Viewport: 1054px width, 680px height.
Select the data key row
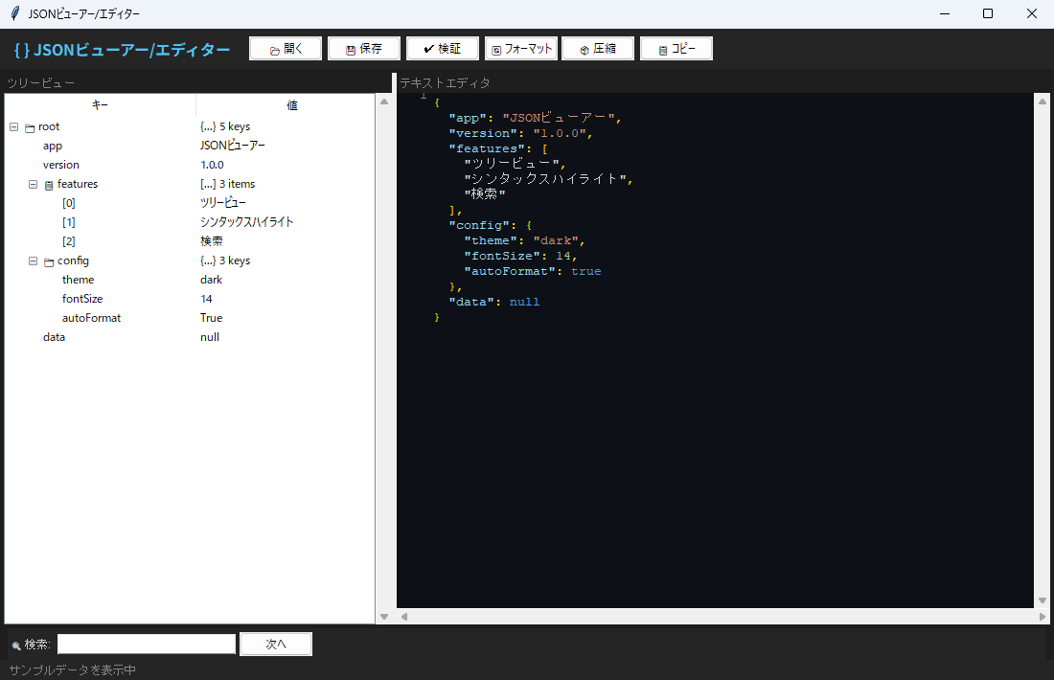point(190,337)
